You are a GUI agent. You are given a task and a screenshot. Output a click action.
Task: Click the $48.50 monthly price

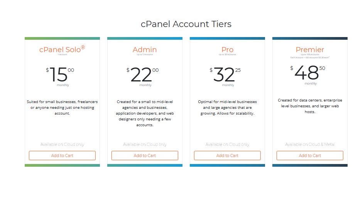[x=307, y=73]
